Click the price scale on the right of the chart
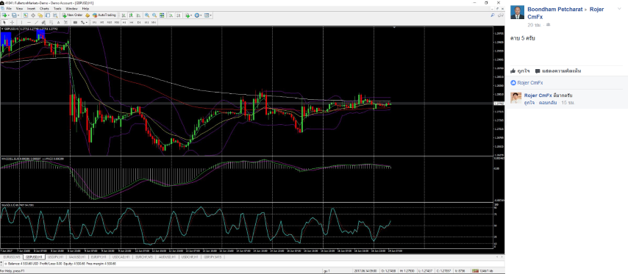The height and width of the screenshot is (274, 628). [499, 92]
